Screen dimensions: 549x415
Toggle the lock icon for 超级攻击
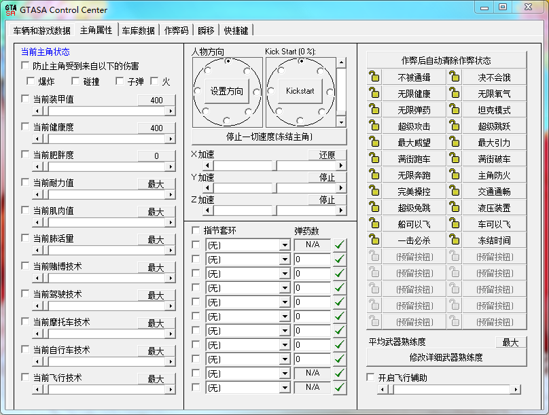click(374, 126)
